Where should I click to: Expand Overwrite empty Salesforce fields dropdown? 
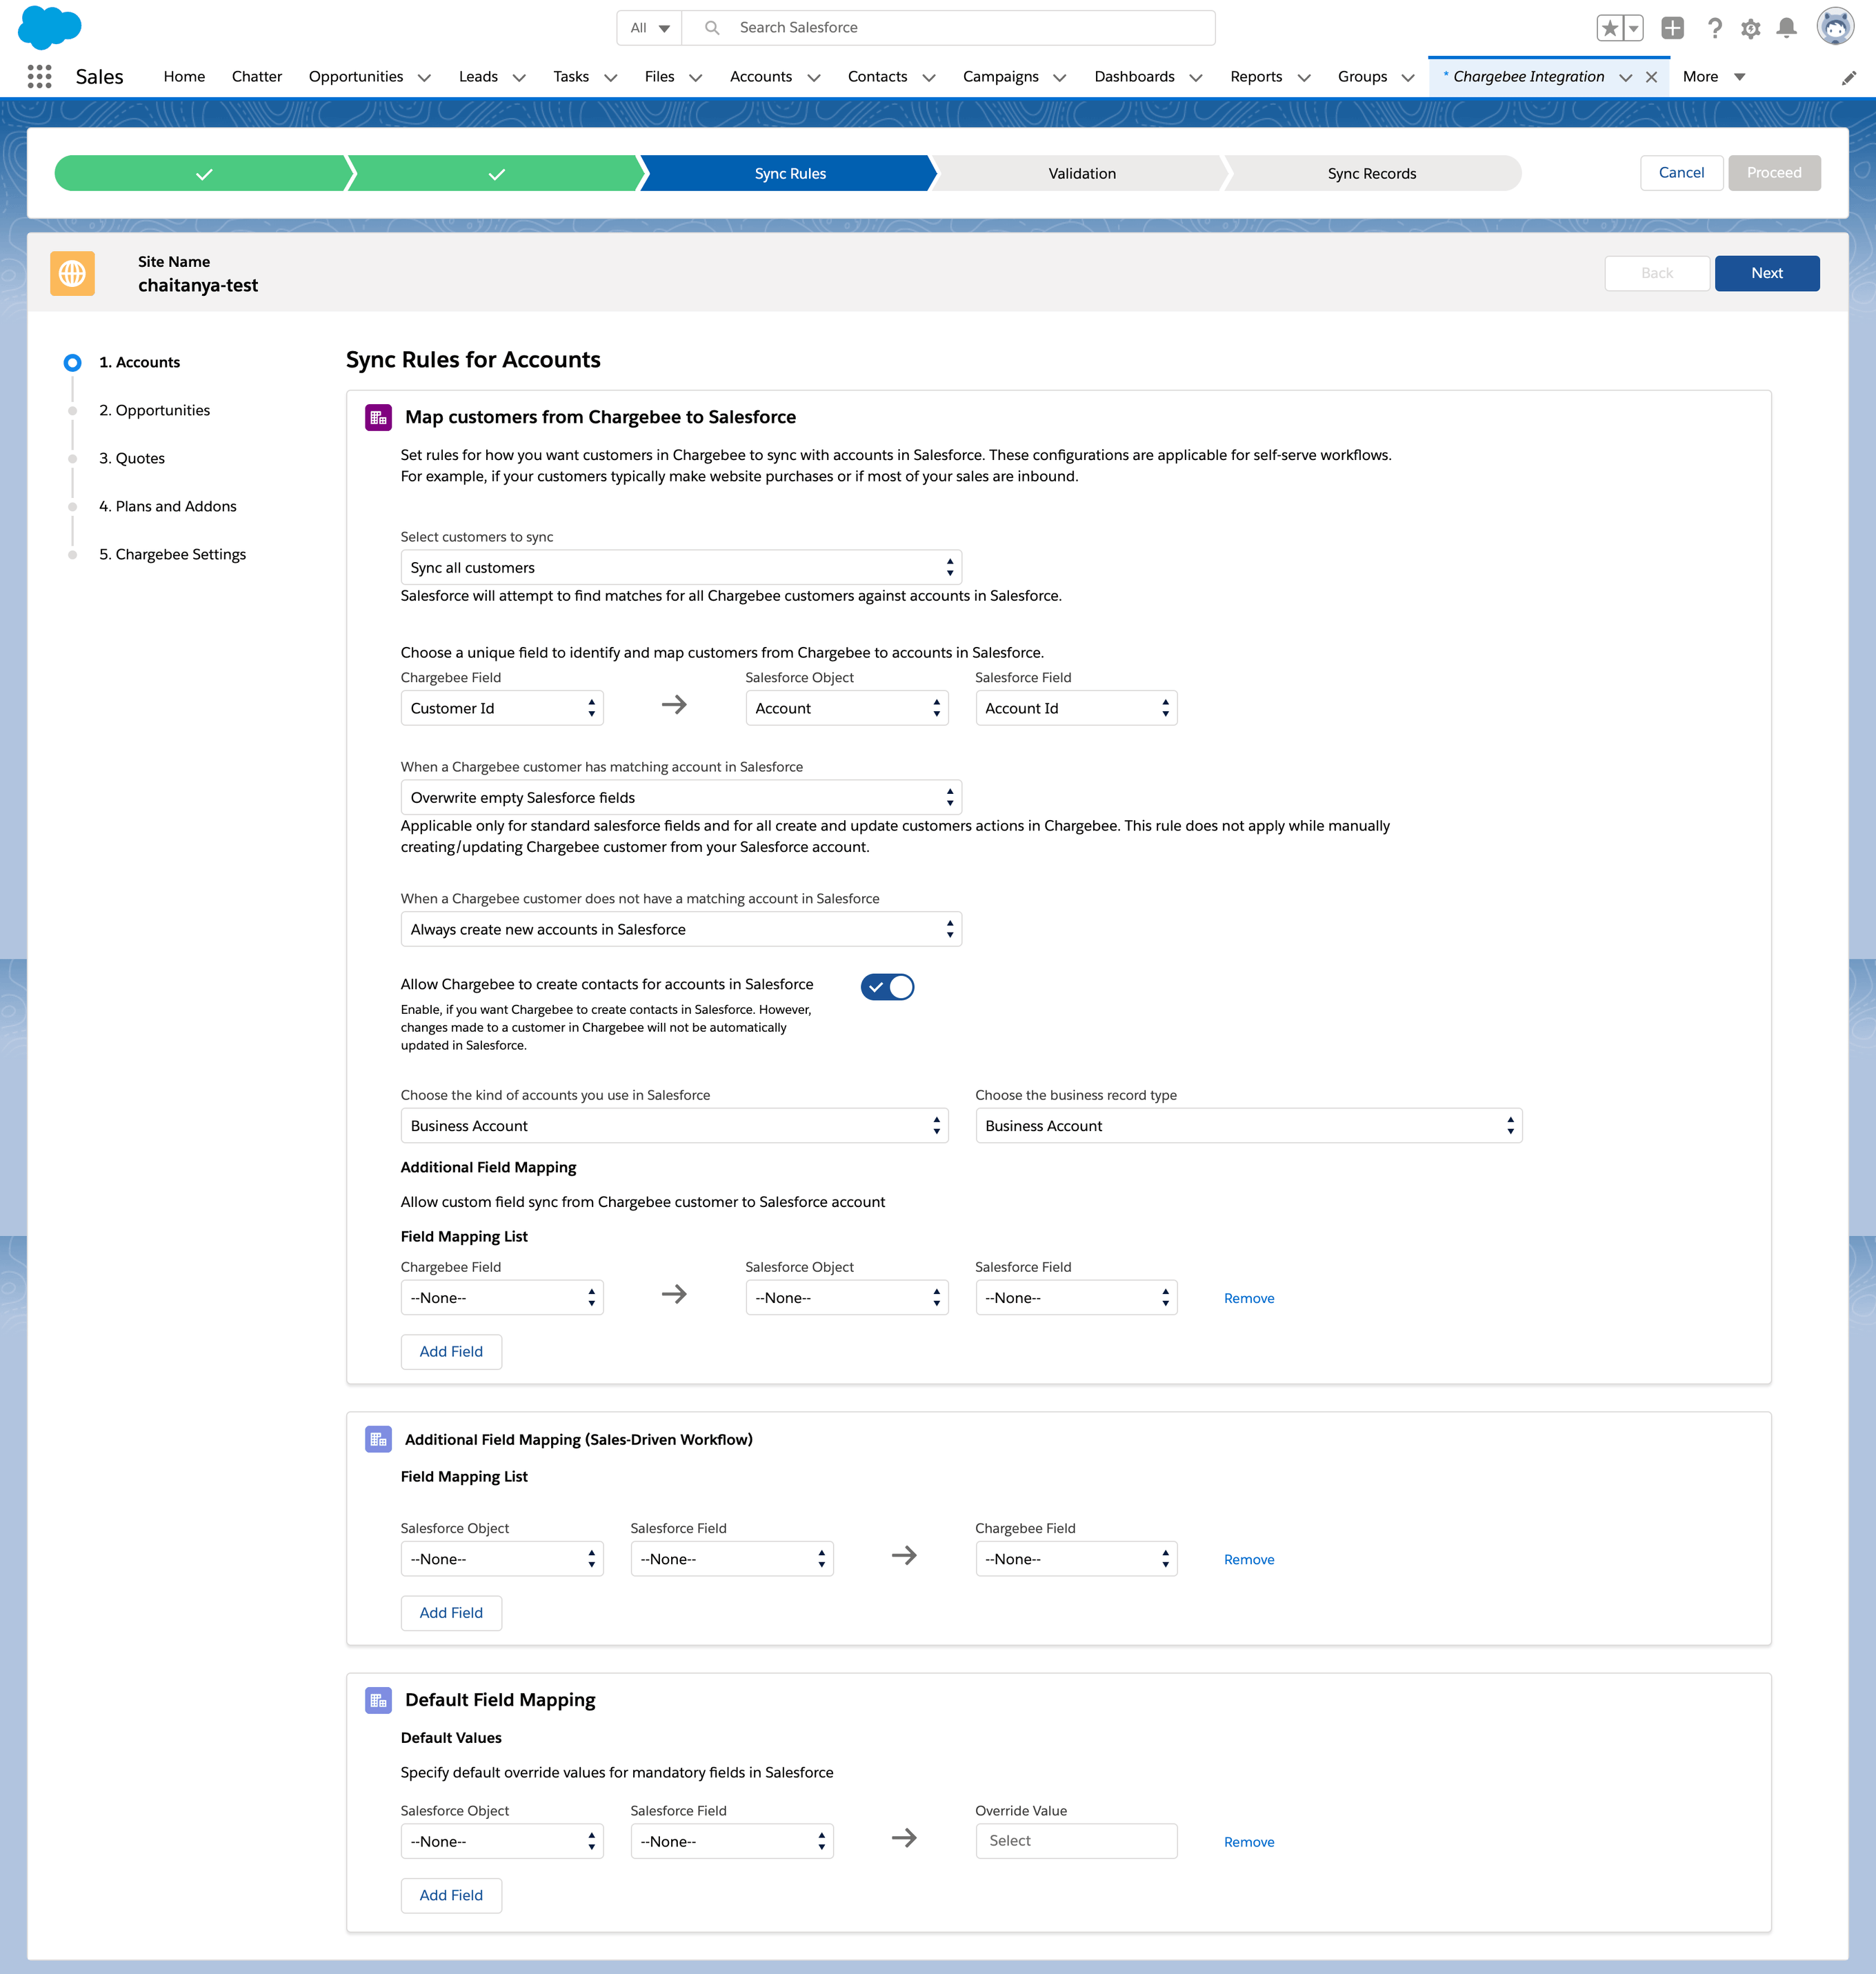tap(680, 797)
